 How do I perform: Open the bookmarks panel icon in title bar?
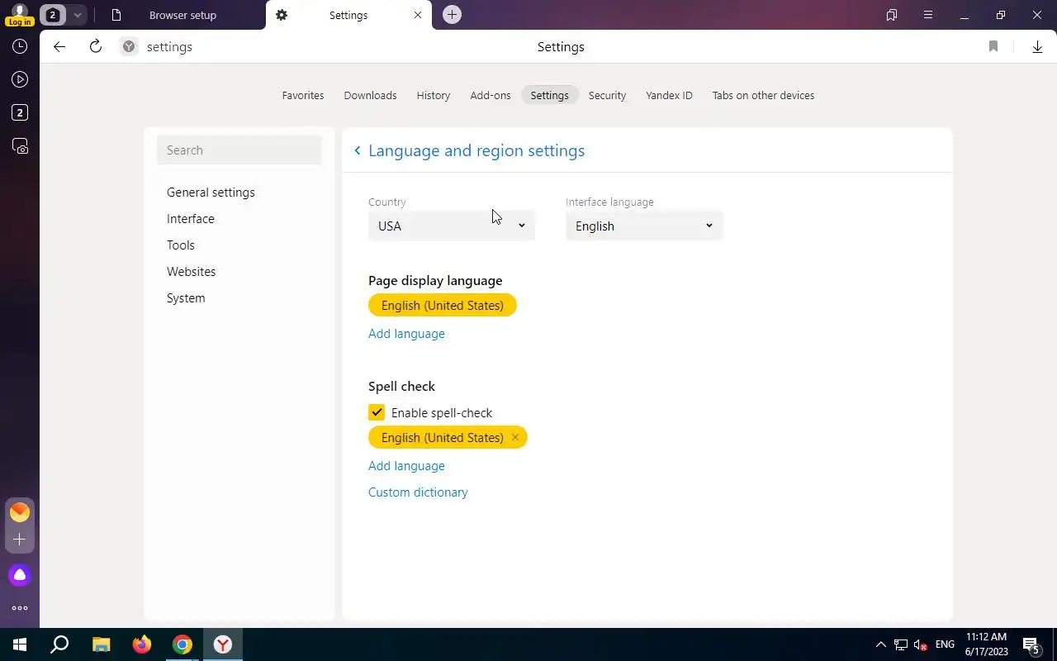[x=892, y=15]
